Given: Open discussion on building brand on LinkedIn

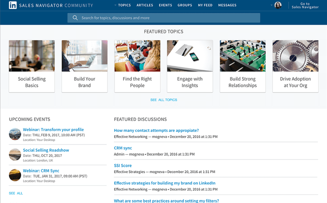Looking at the screenshot, I should pos(165,183).
